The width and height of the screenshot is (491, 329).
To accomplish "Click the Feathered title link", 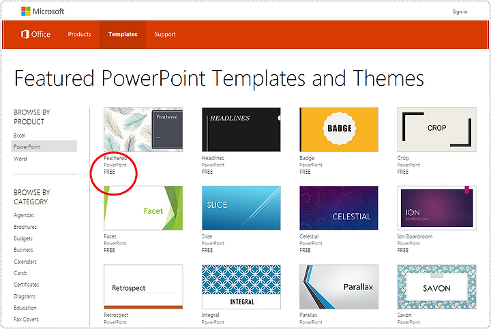I will point(115,158).
